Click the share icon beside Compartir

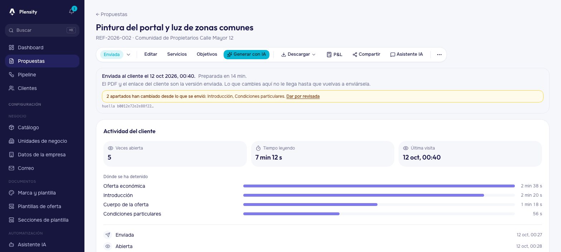355,55
